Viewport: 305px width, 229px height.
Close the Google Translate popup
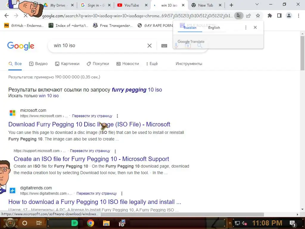coord(255,27)
